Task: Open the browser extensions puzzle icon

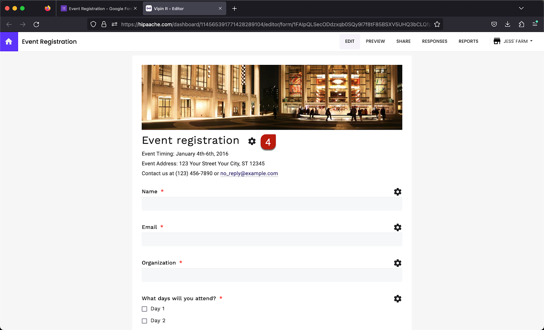Action: (521, 24)
